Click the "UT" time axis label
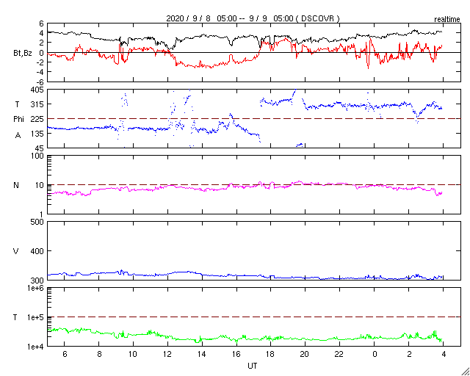This screenshot has height=376, width=470. 252,366
